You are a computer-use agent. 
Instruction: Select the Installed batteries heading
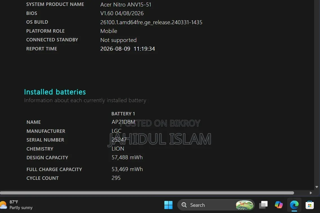55,92
